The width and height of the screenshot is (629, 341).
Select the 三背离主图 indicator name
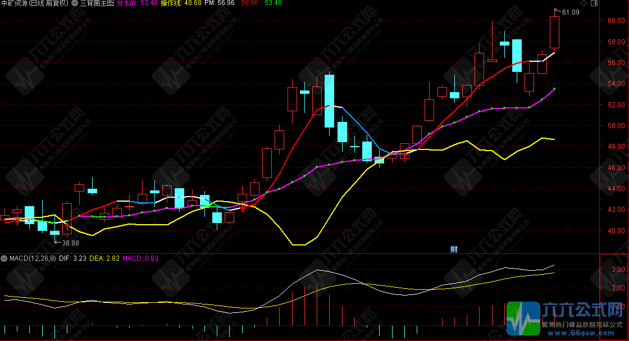(x=97, y=3)
